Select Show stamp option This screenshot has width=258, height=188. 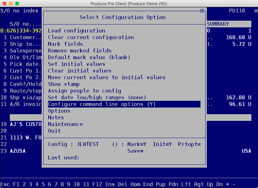[64, 84]
